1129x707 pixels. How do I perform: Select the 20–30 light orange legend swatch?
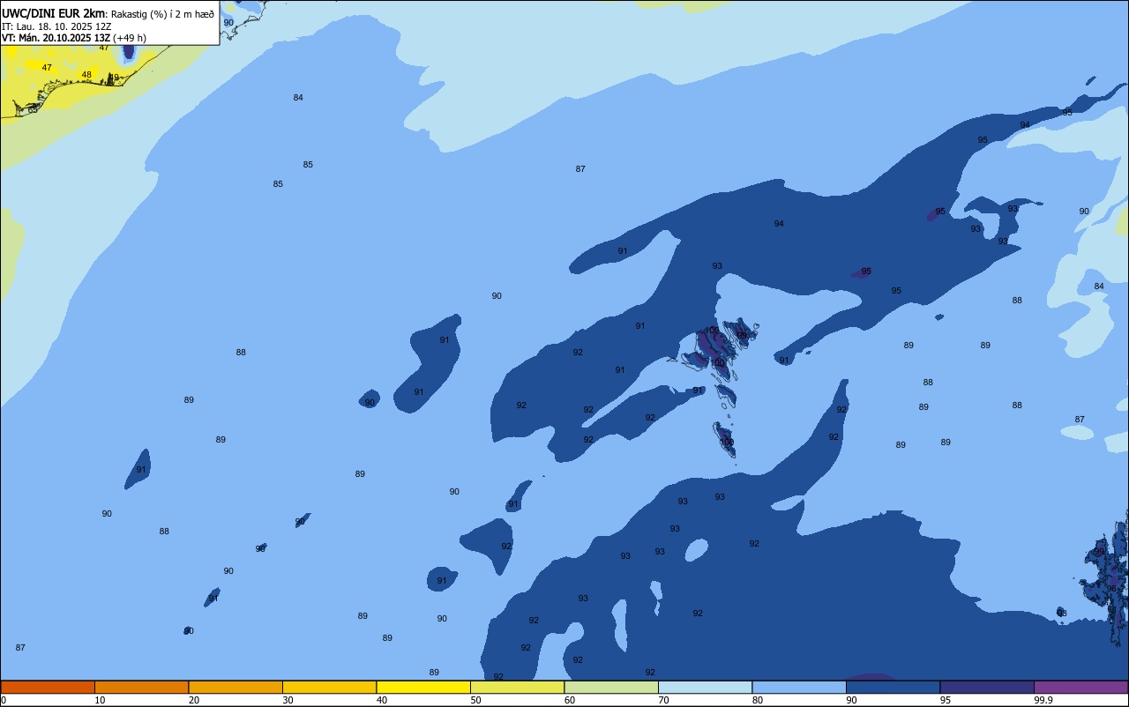click(236, 687)
